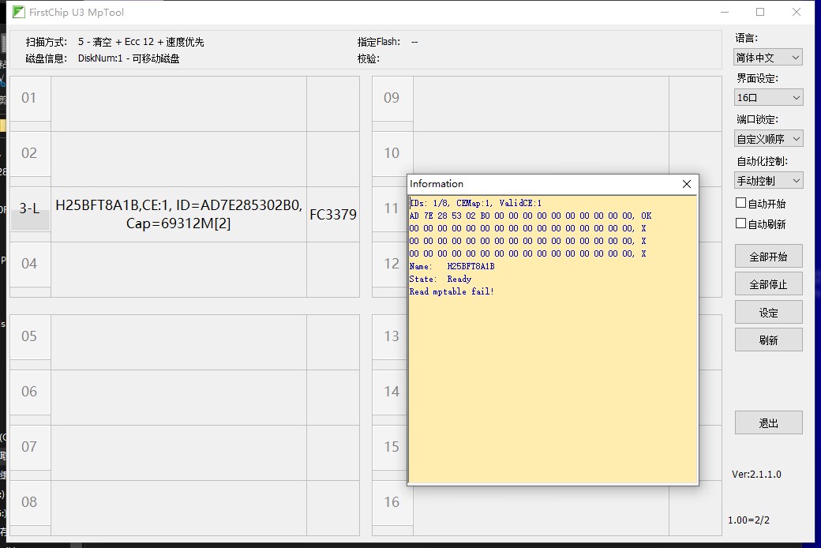Select port slot 10

(392, 153)
